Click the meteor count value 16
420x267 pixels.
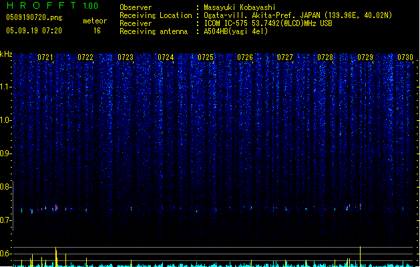click(x=97, y=31)
